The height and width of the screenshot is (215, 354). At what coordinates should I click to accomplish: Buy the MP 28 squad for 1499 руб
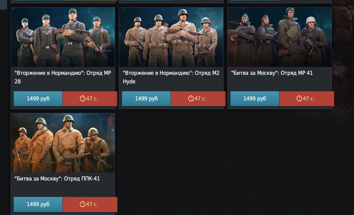point(38,99)
